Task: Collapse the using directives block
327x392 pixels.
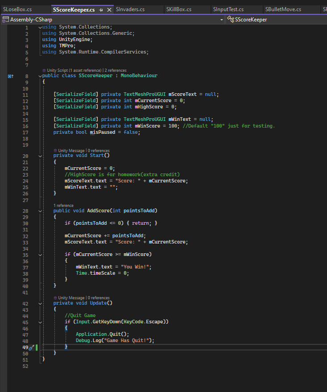Action: tap(40, 28)
